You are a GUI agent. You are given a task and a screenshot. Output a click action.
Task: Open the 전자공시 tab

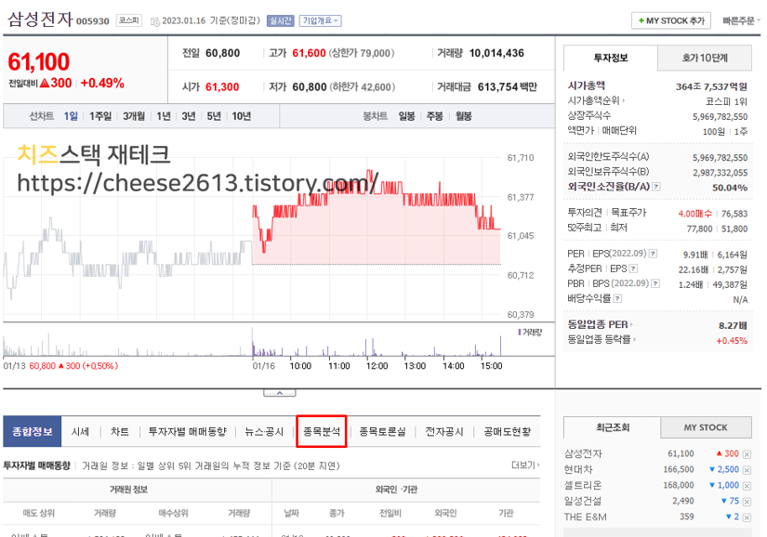[443, 431]
